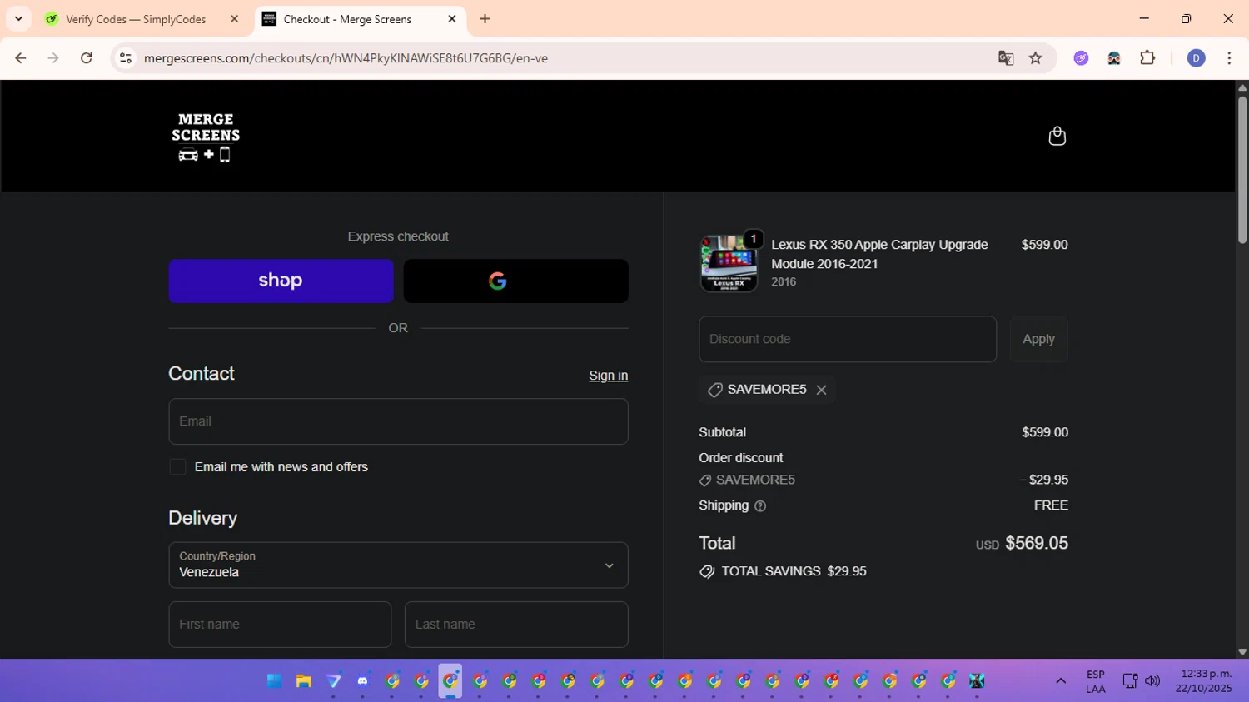Viewport: 1249px width, 702px height.
Task: Expand the Country/Region dropdown
Action: coord(398,565)
